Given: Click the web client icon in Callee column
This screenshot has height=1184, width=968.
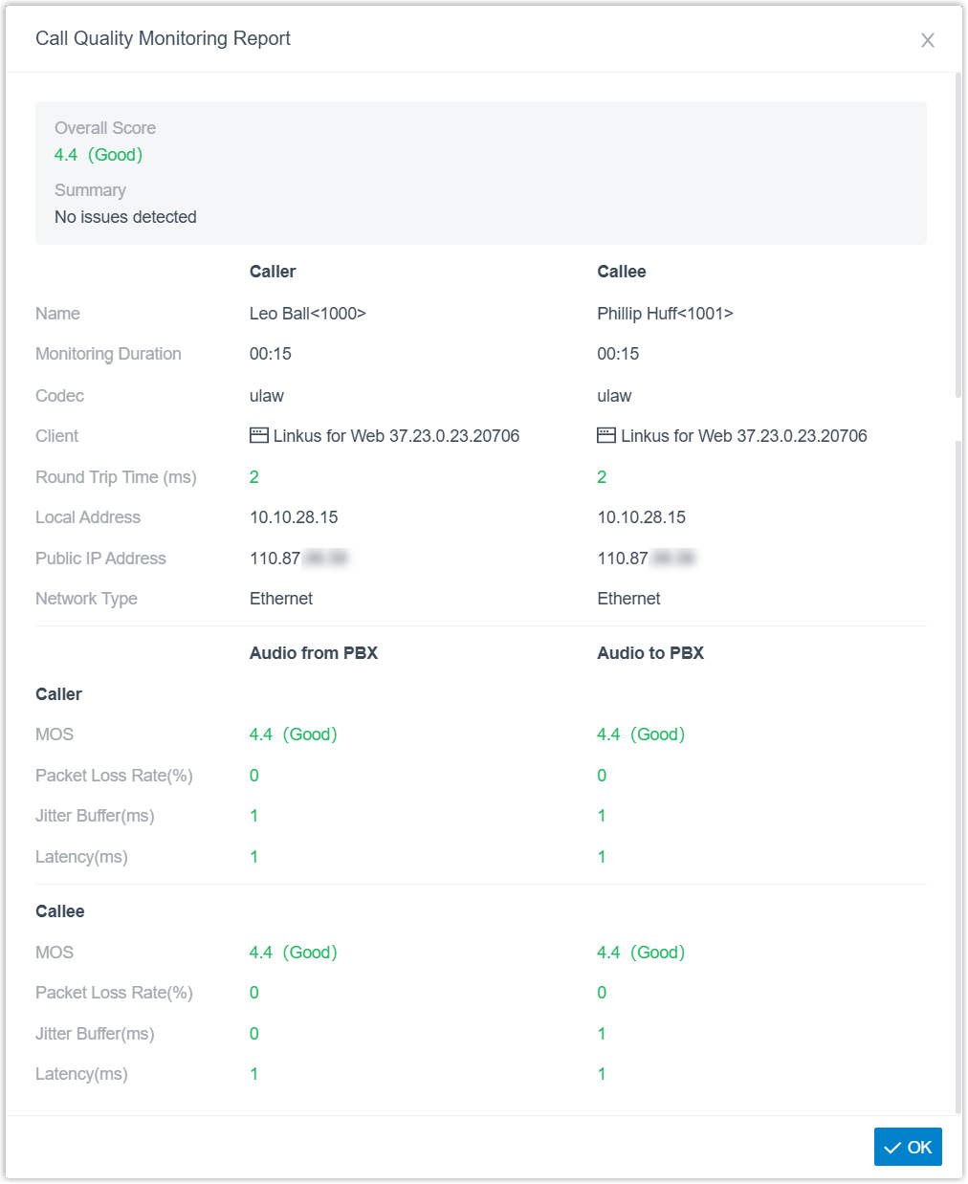Looking at the screenshot, I should pos(606,435).
